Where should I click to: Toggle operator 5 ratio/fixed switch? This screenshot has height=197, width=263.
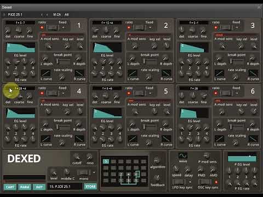pyautogui.click(x=139, y=94)
